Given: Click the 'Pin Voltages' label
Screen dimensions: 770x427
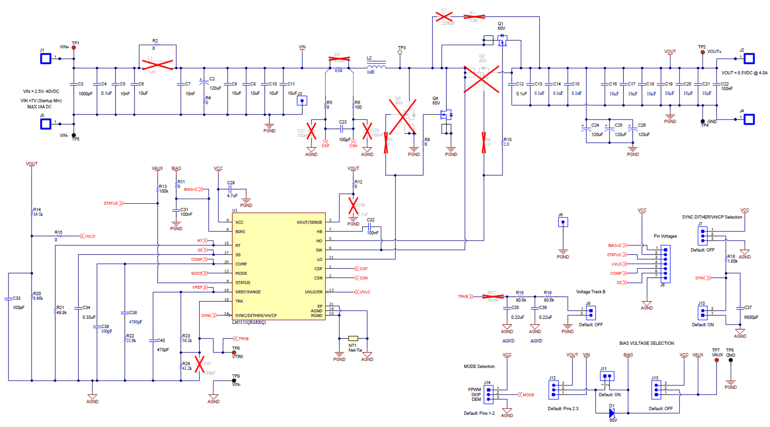Looking at the screenshot, I should [665, 236].
